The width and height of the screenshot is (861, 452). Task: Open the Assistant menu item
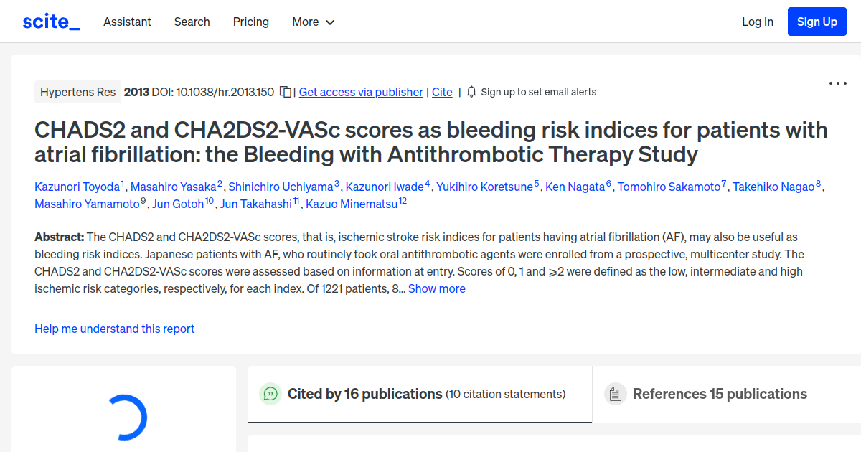(x=127, y=22)
